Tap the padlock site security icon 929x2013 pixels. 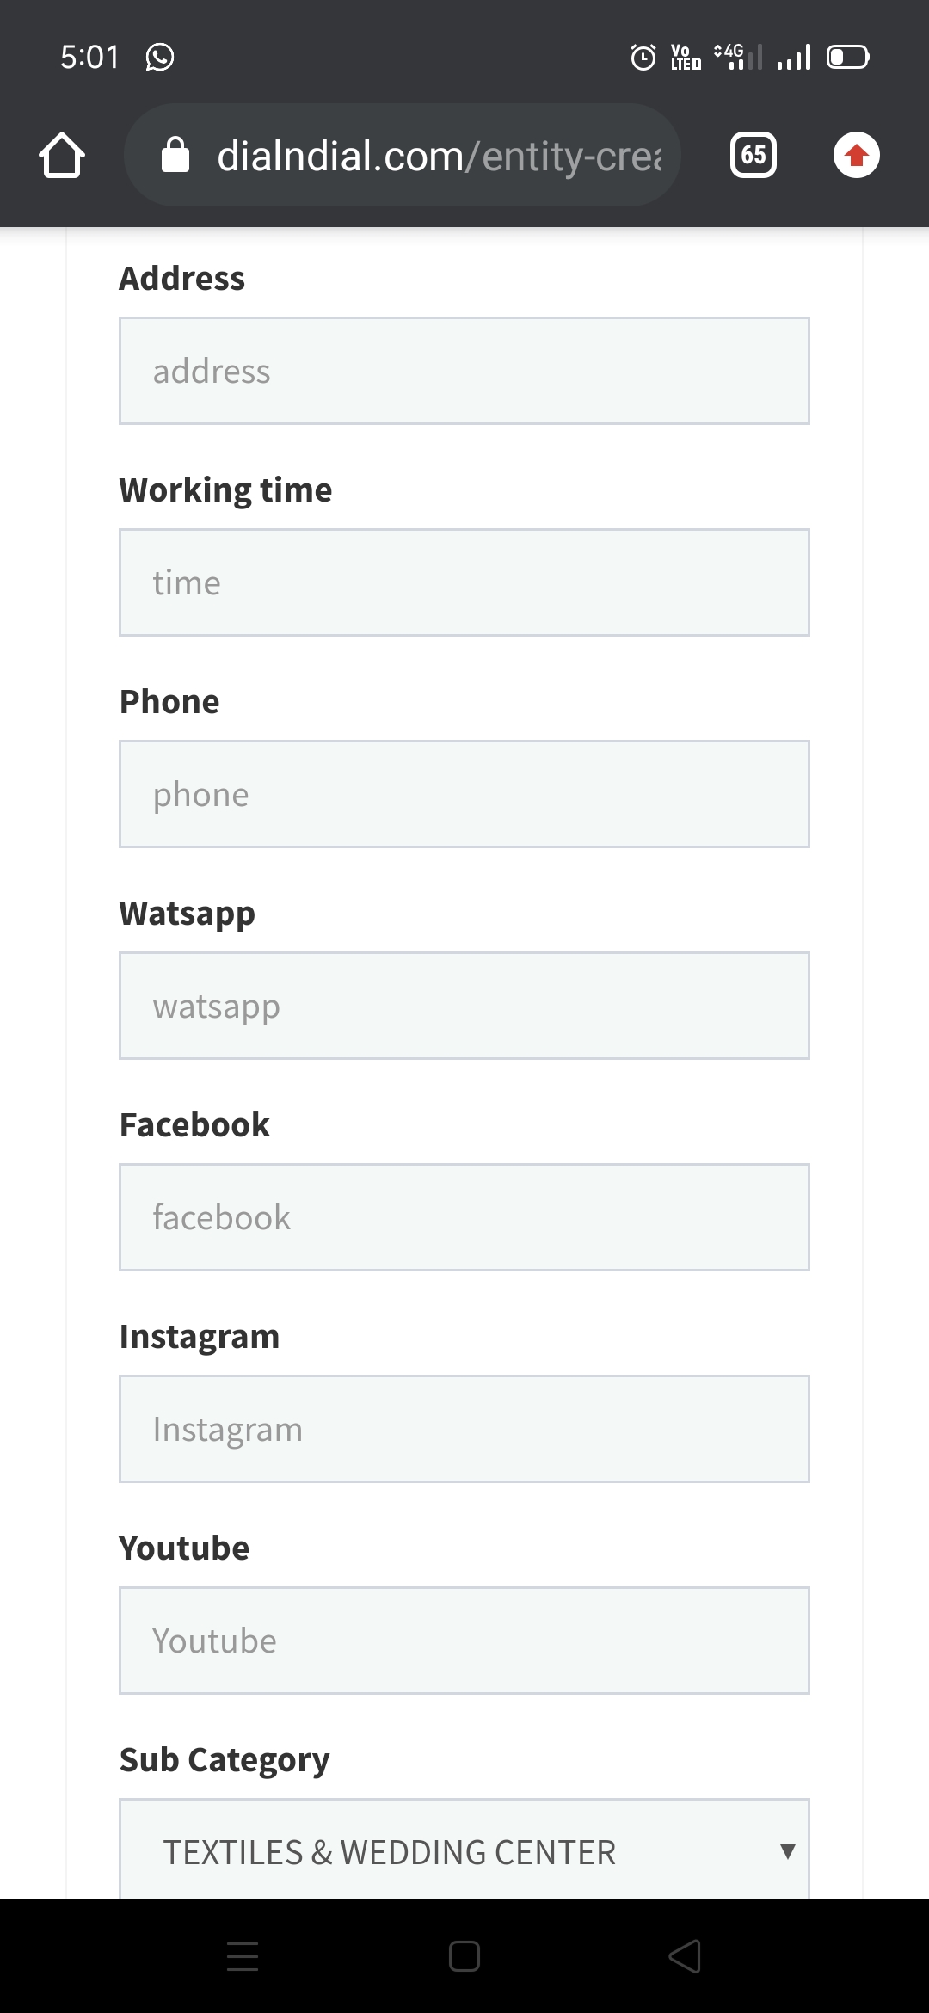tap(175, 156)
